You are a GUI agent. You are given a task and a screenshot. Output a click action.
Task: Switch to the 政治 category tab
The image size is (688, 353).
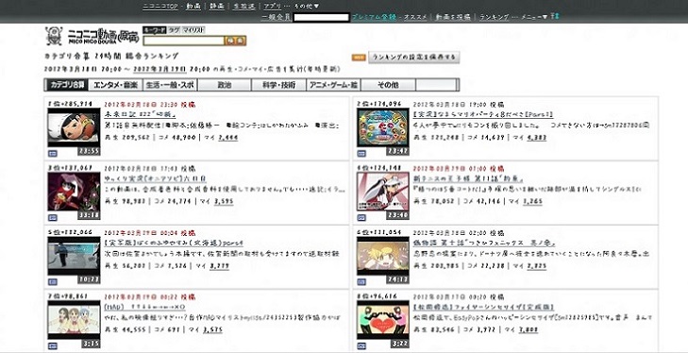(225, 85)
